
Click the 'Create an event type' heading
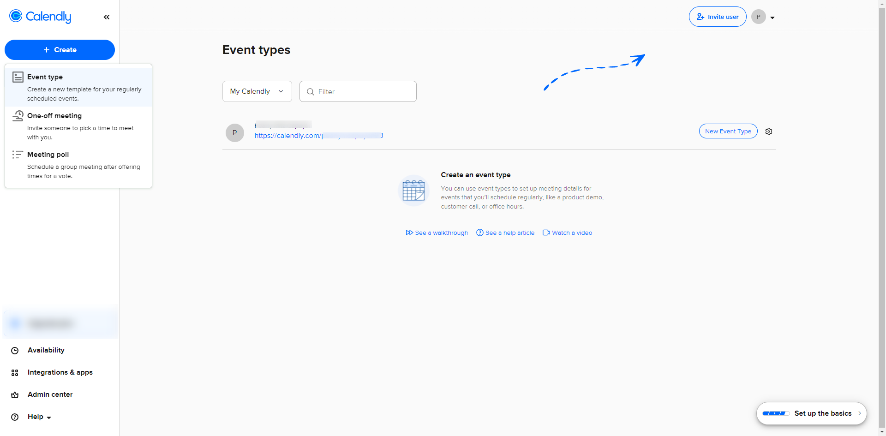coord(476,175)
